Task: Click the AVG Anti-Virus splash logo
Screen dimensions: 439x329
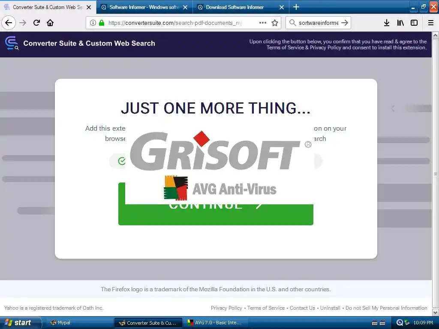Action: click(x=220, y=188)
